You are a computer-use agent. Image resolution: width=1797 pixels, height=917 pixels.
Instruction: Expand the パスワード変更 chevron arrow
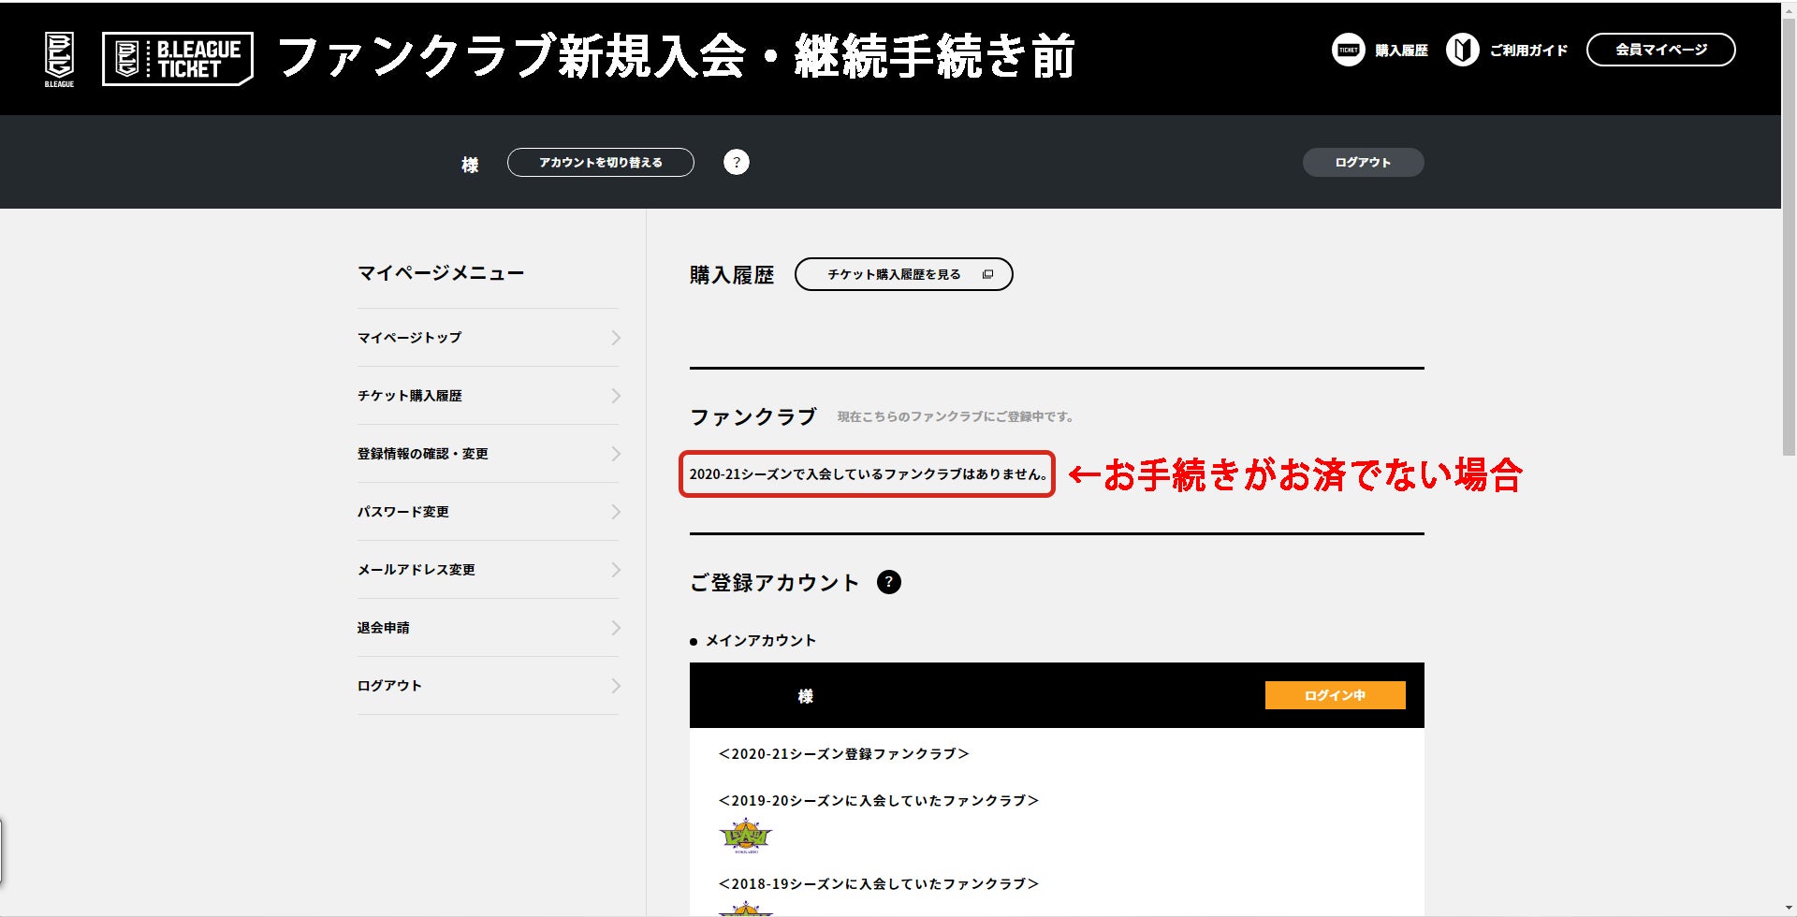(x=615, y=512)
